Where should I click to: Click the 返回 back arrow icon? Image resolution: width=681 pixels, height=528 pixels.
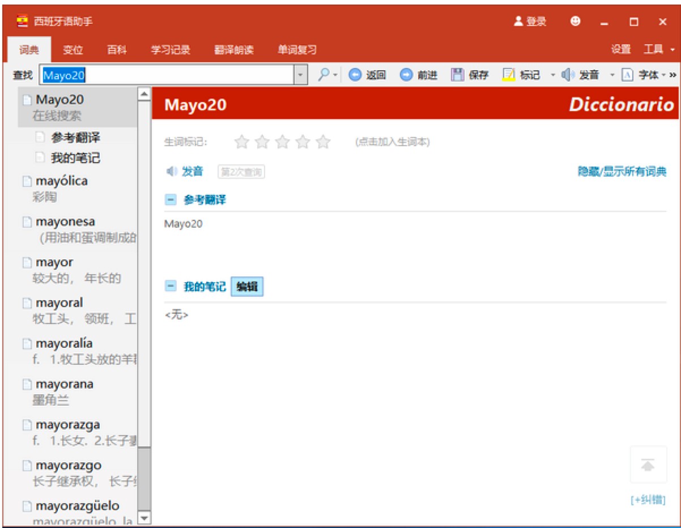coord(355,75)
